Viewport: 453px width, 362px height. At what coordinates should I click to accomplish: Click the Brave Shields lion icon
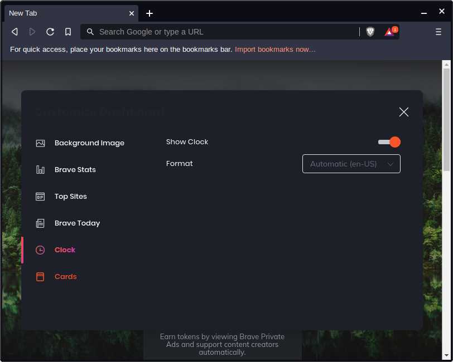370,32
